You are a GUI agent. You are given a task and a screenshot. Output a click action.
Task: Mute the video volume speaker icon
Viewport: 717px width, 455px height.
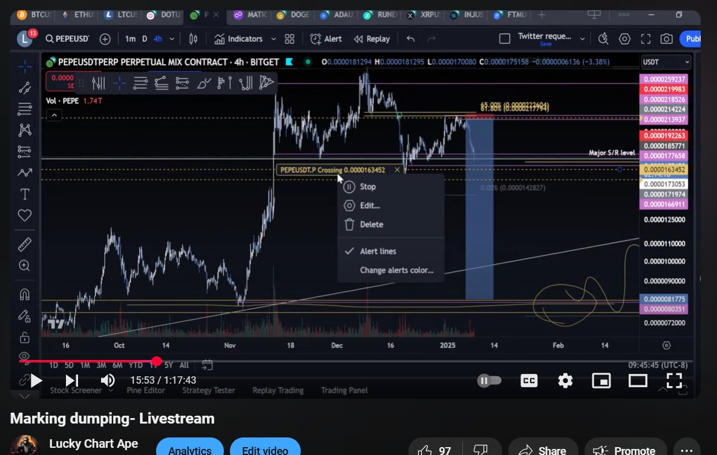[x=108, y=381]
